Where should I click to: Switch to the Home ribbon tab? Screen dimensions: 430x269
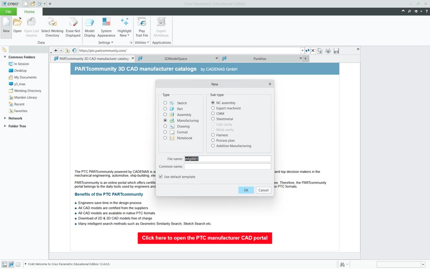(29, 12)
